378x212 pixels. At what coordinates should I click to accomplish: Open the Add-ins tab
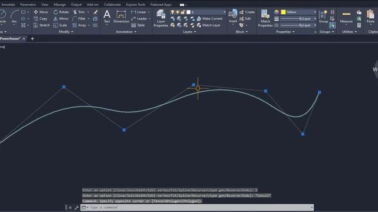93,5
